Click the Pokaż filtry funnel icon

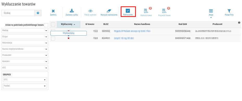[x=229, y=11]
